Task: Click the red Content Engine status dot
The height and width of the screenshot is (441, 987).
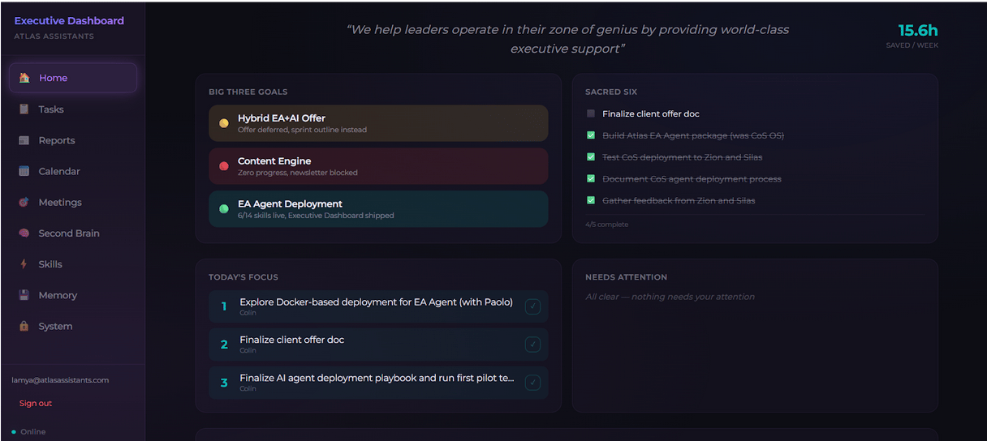Action: pyautogui.click(x=224, y=166)
